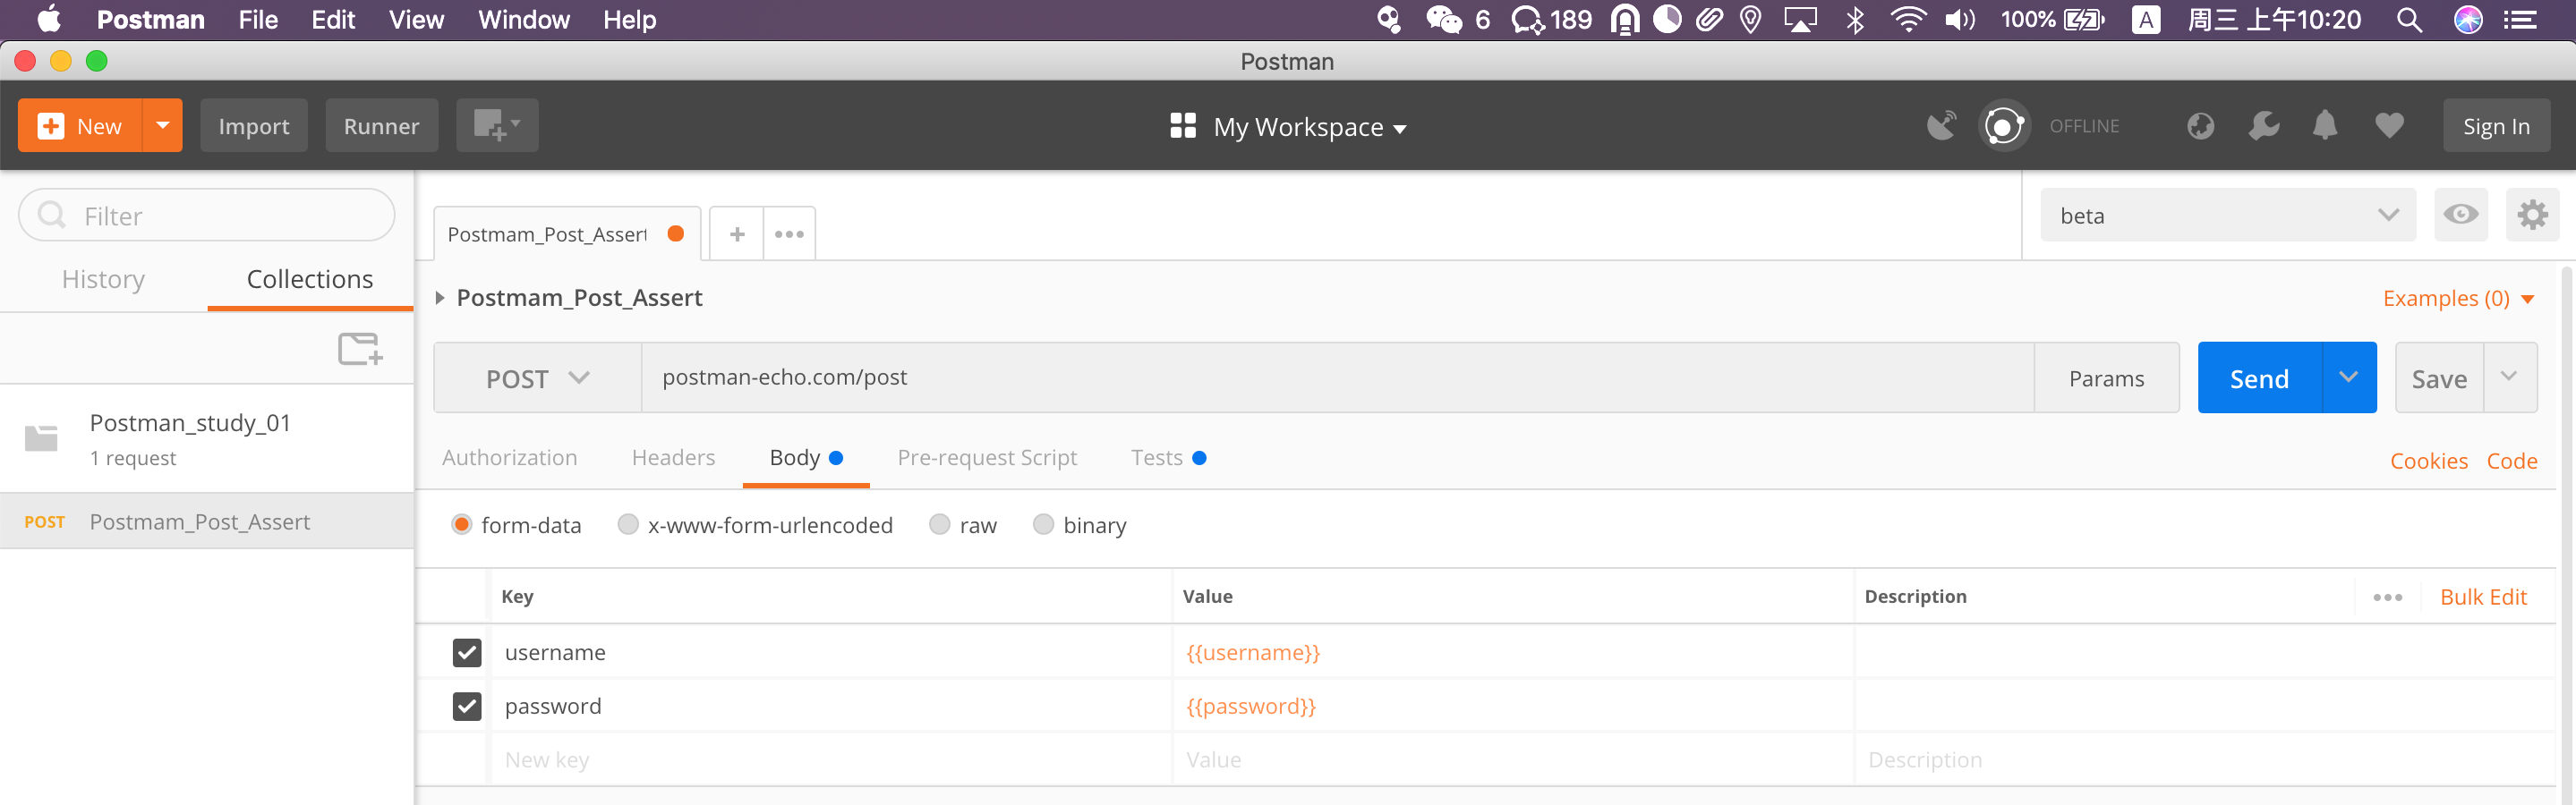Click the Params button
2576x805 pixels.
[x=2106, y=377]
